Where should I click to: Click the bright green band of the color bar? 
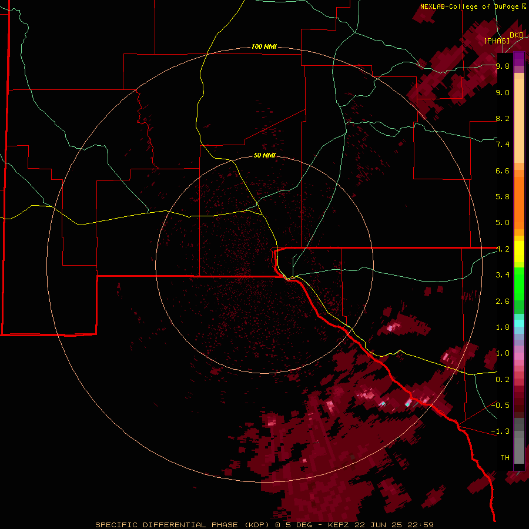(519, 283)
